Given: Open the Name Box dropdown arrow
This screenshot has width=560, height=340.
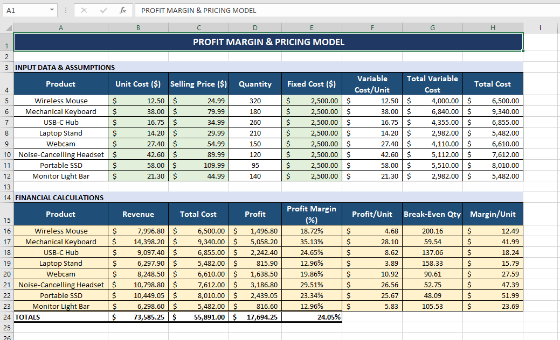Looking at the screenshot, I should point(52,10).
